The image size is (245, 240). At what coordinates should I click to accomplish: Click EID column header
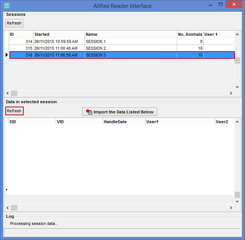(x=32, y=122)
